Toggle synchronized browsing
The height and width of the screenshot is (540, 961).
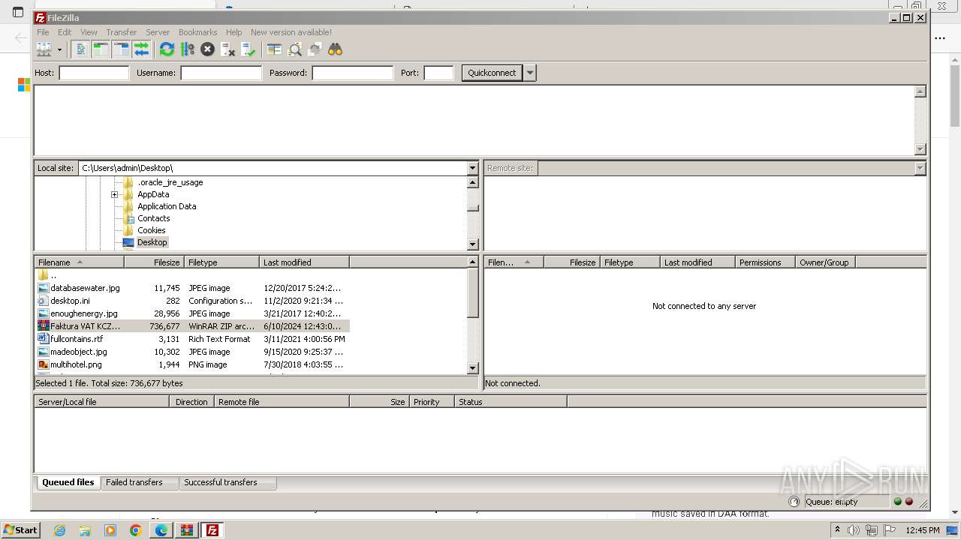[x=315, y=49]
